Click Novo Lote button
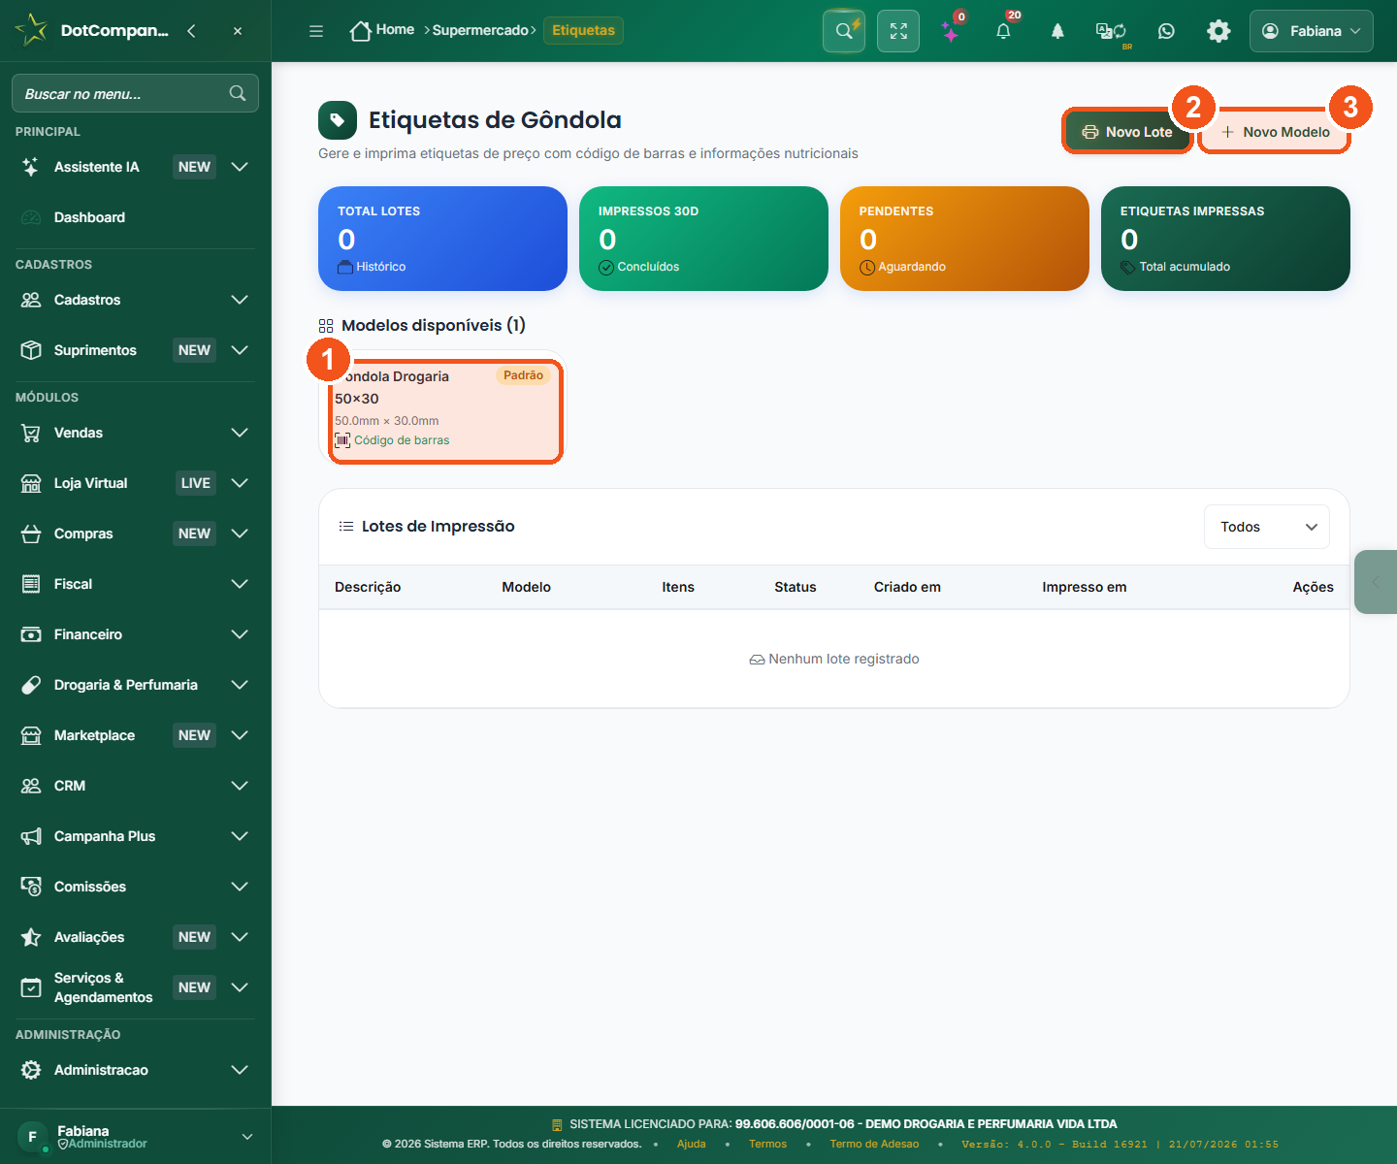1397x1164 pixels. tap(1127, 132)
